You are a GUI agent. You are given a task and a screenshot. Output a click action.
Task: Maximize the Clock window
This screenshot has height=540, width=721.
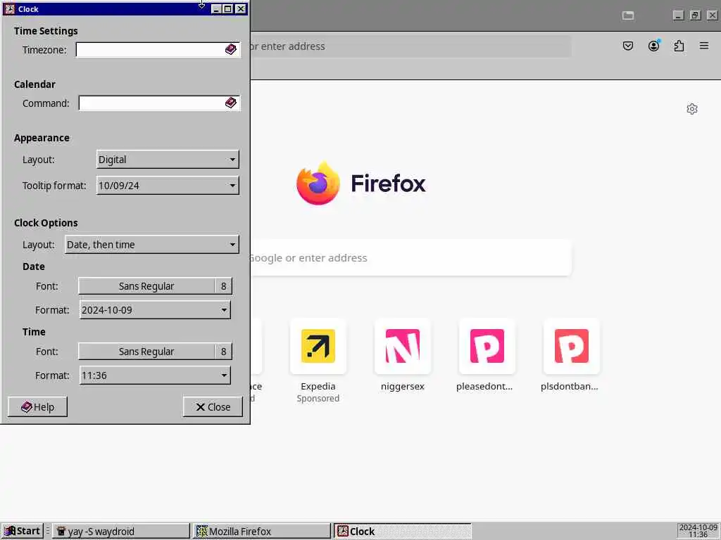pyautogui.click(x=227, y=8)
